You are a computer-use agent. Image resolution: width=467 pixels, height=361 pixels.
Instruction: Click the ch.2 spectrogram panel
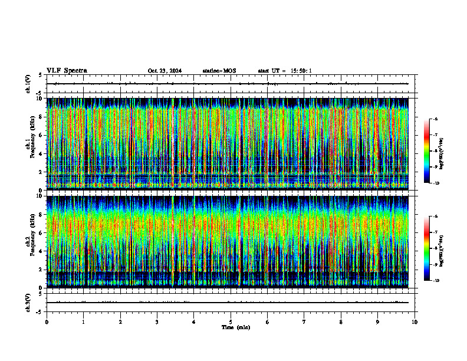[x=228, y=242]
